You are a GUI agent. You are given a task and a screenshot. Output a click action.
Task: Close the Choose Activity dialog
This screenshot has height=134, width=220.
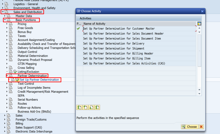pyautogui.click(x=202, y=11)
